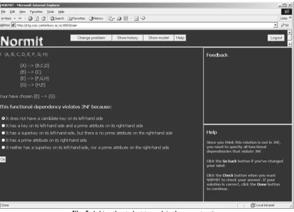Click the Forward arrow in the toolbar
Screen dimensions: 294x212
pyautogui.click(x=20, y=19)
